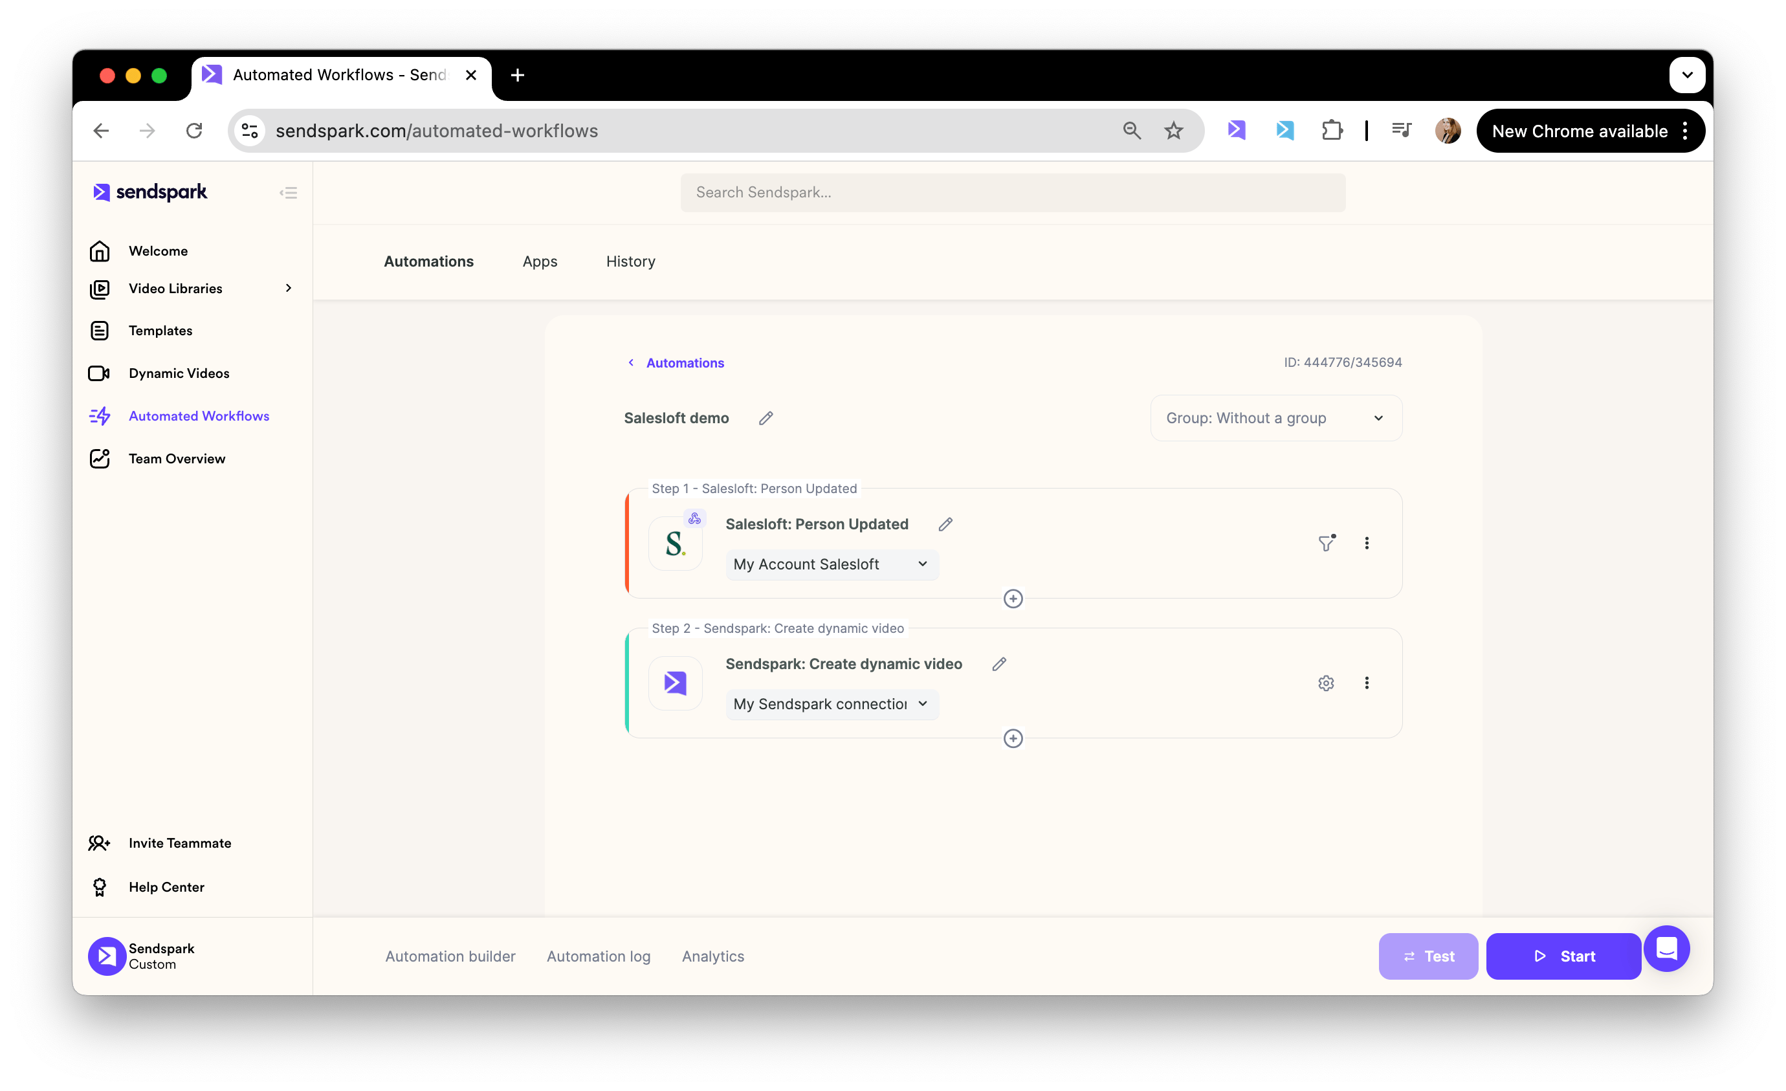This screenshot has height=1091, width=1786.
Task: View site information icon in address bar
Action: [250, 131]
